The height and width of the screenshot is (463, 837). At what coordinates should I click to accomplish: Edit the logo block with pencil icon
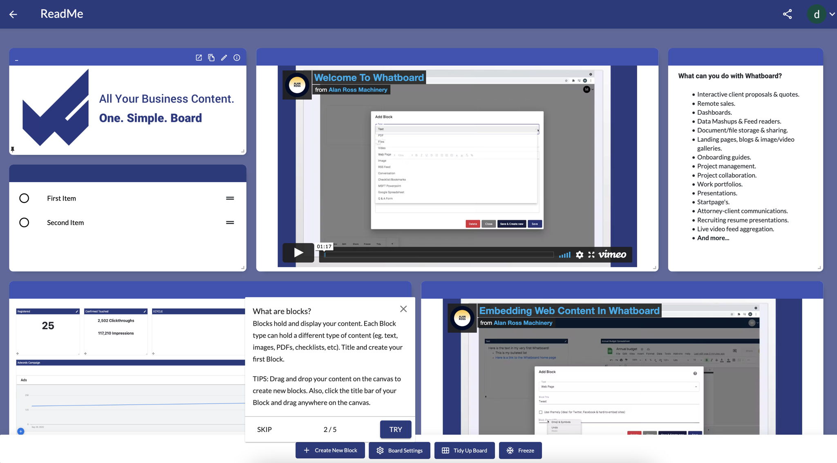pyautogui.click(x=224, y=58)
